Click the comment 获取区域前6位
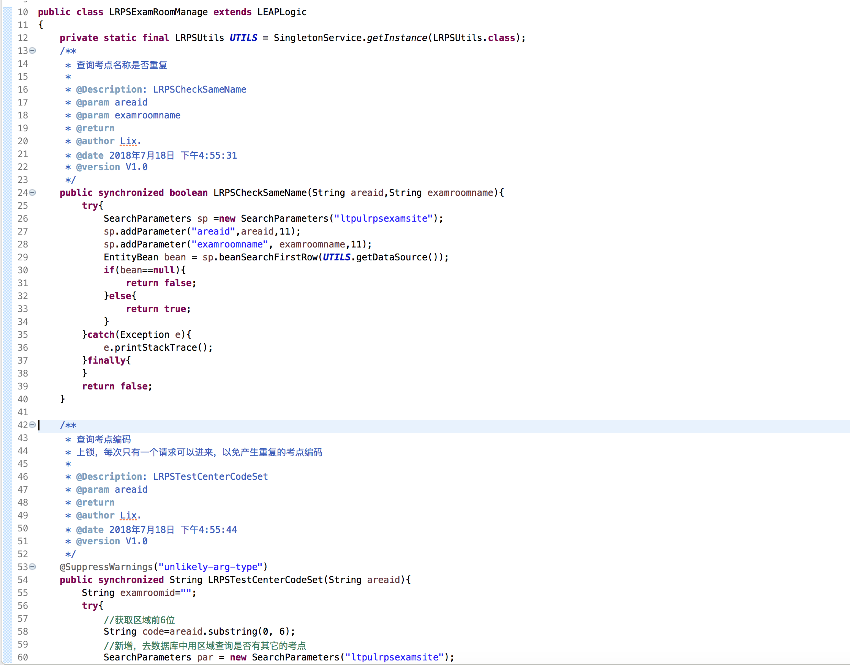 click(139, 619)
